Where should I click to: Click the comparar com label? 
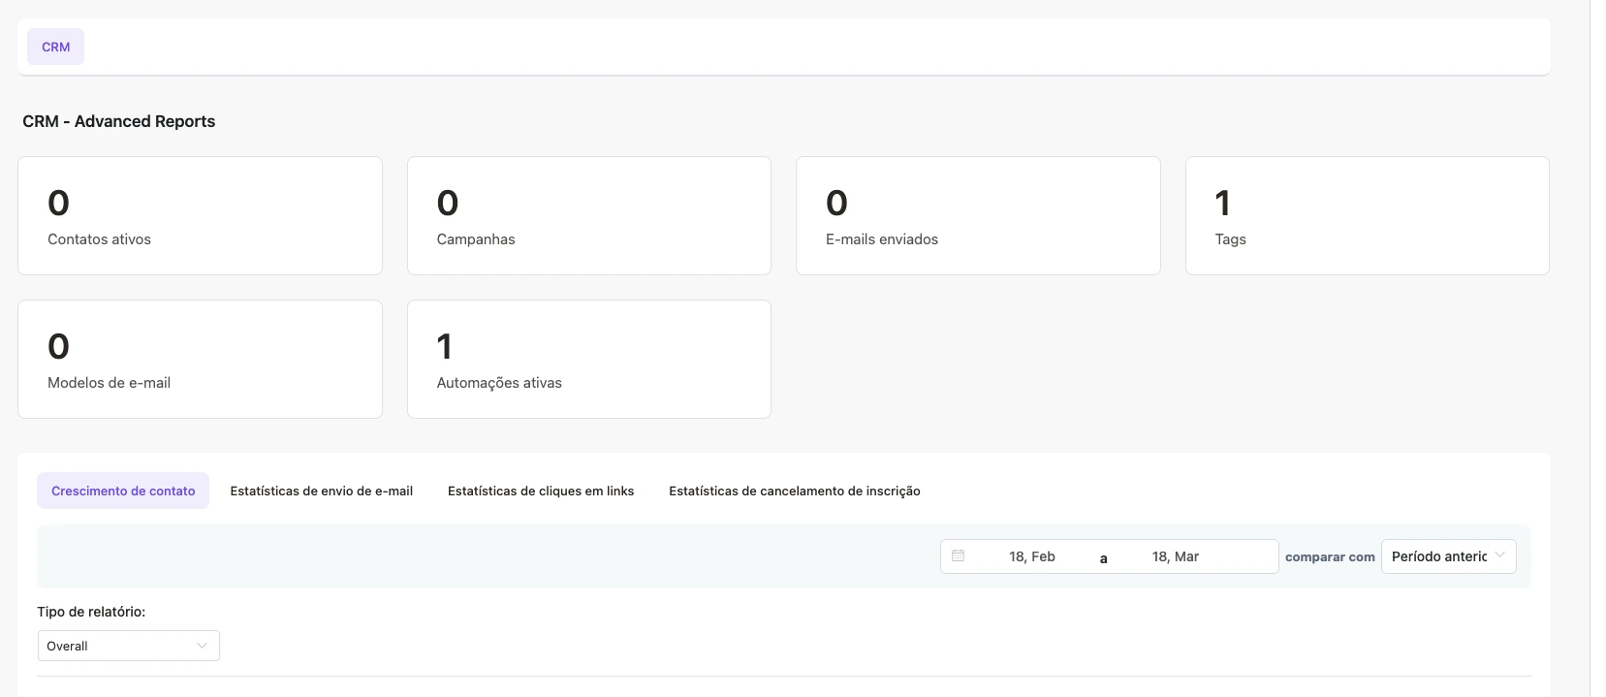(1330, 557)
